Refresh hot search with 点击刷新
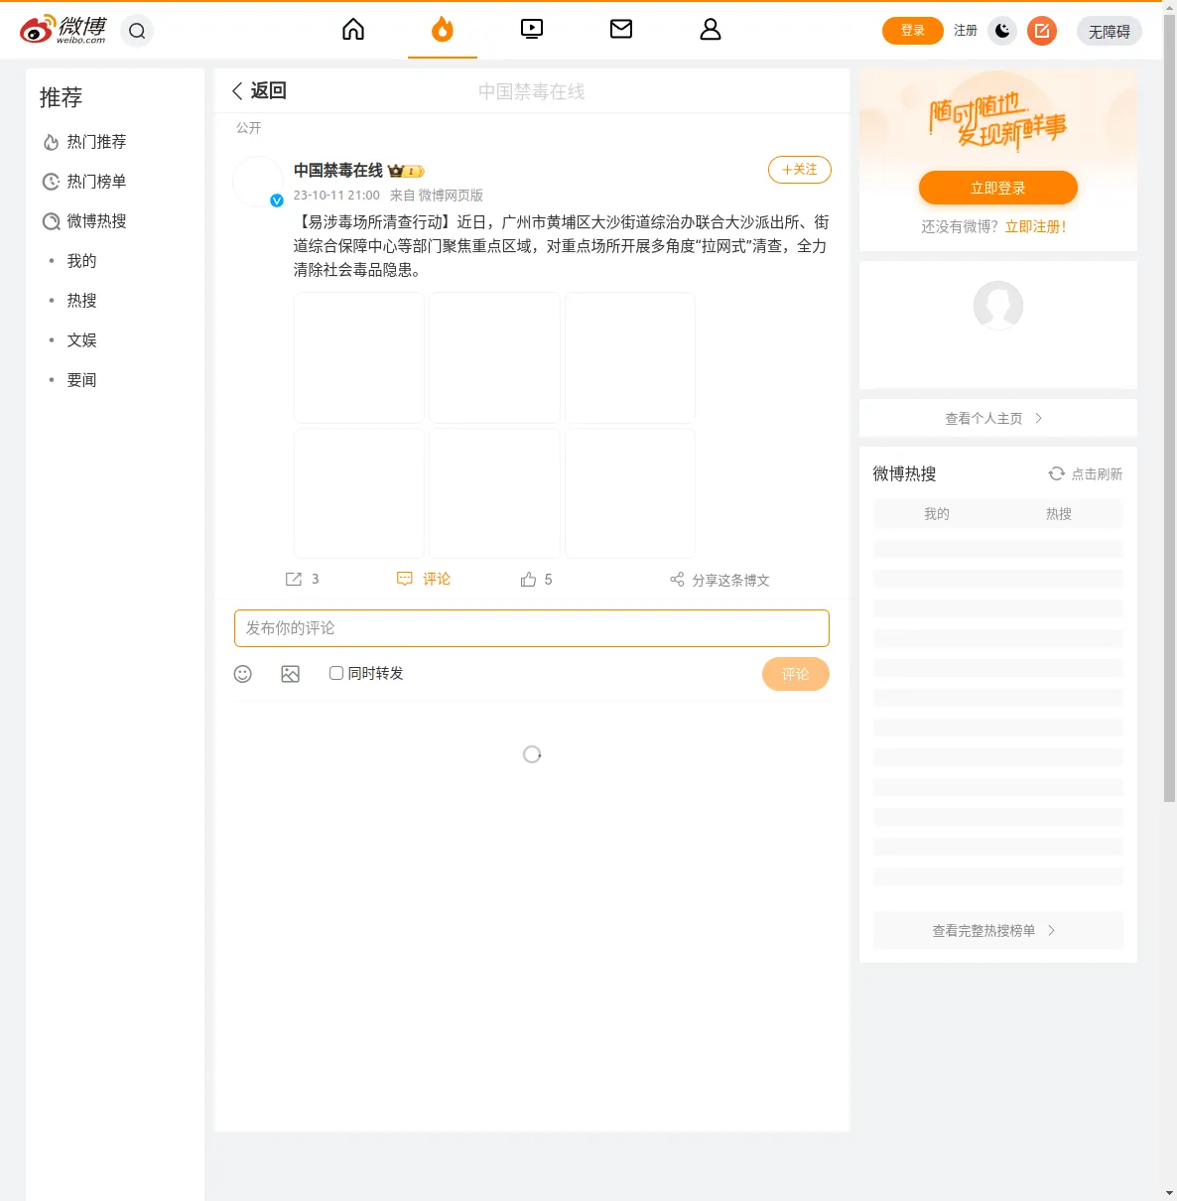Viewport: 1177px width, 1201px height. (1086, 474)
